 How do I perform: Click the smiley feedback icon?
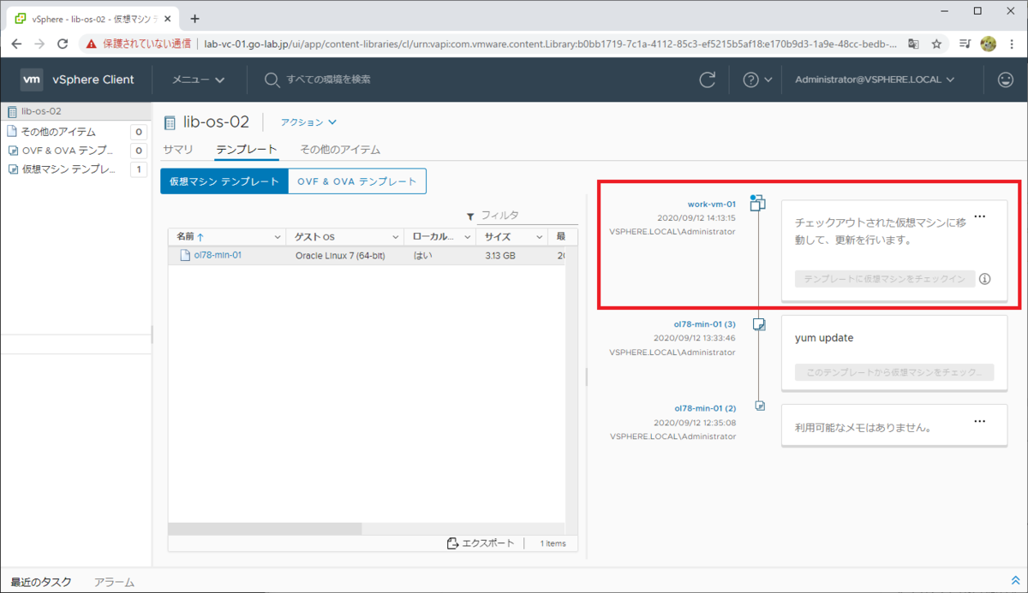[1006, 80]
